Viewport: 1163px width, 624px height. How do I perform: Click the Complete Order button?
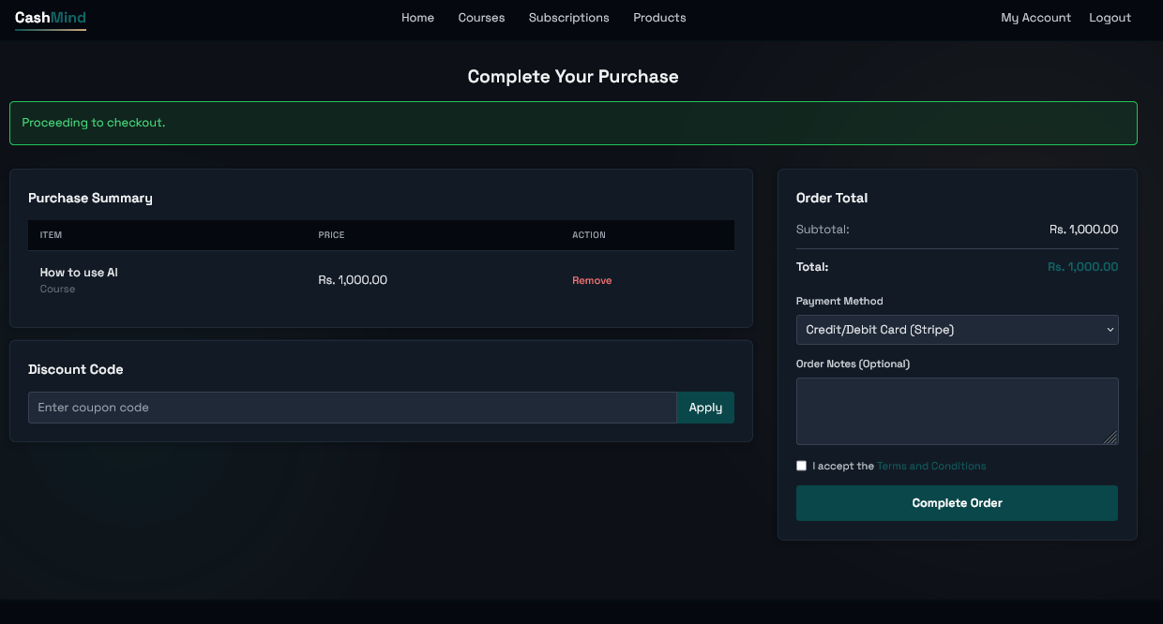[957, 503]
